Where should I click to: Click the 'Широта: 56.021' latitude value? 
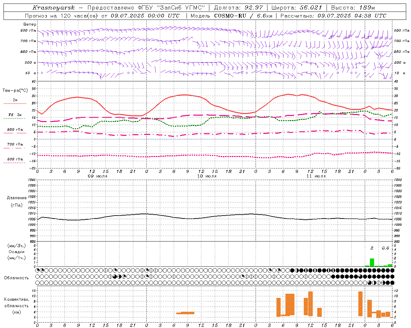[297, 8]
